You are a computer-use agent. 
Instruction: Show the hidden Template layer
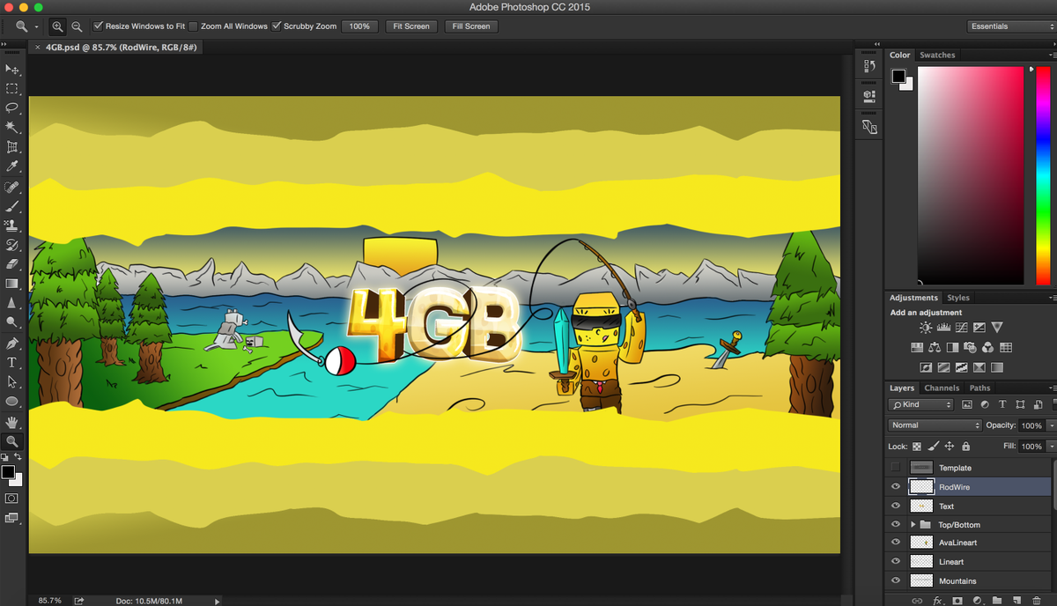896,467
